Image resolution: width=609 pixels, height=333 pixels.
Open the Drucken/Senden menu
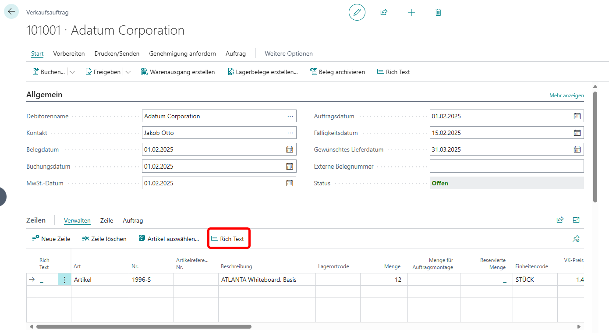point(117,53)
